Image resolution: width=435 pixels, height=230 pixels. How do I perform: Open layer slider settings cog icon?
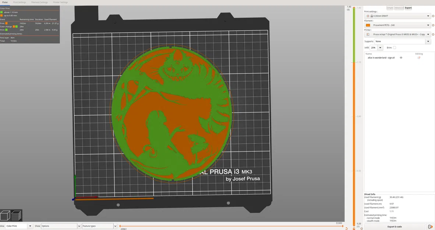[361, 228]
